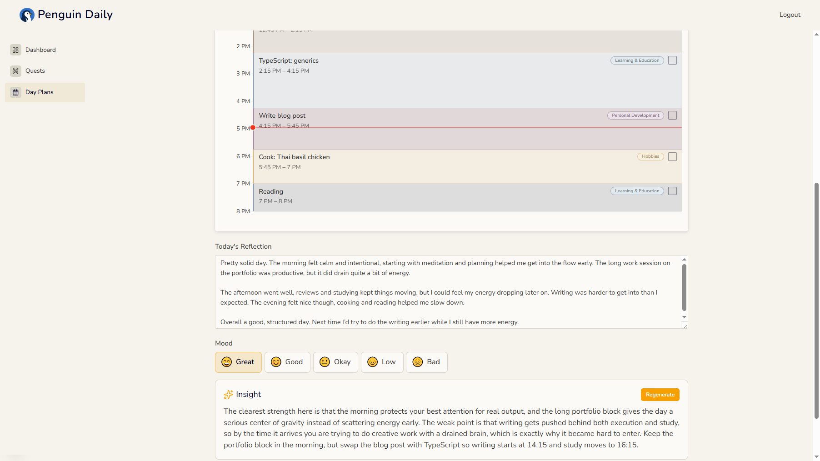The width and height of the screenshot is (820, 461).
Task: Click the sparkle icon beside Insight
Action: tap(228, 395)
